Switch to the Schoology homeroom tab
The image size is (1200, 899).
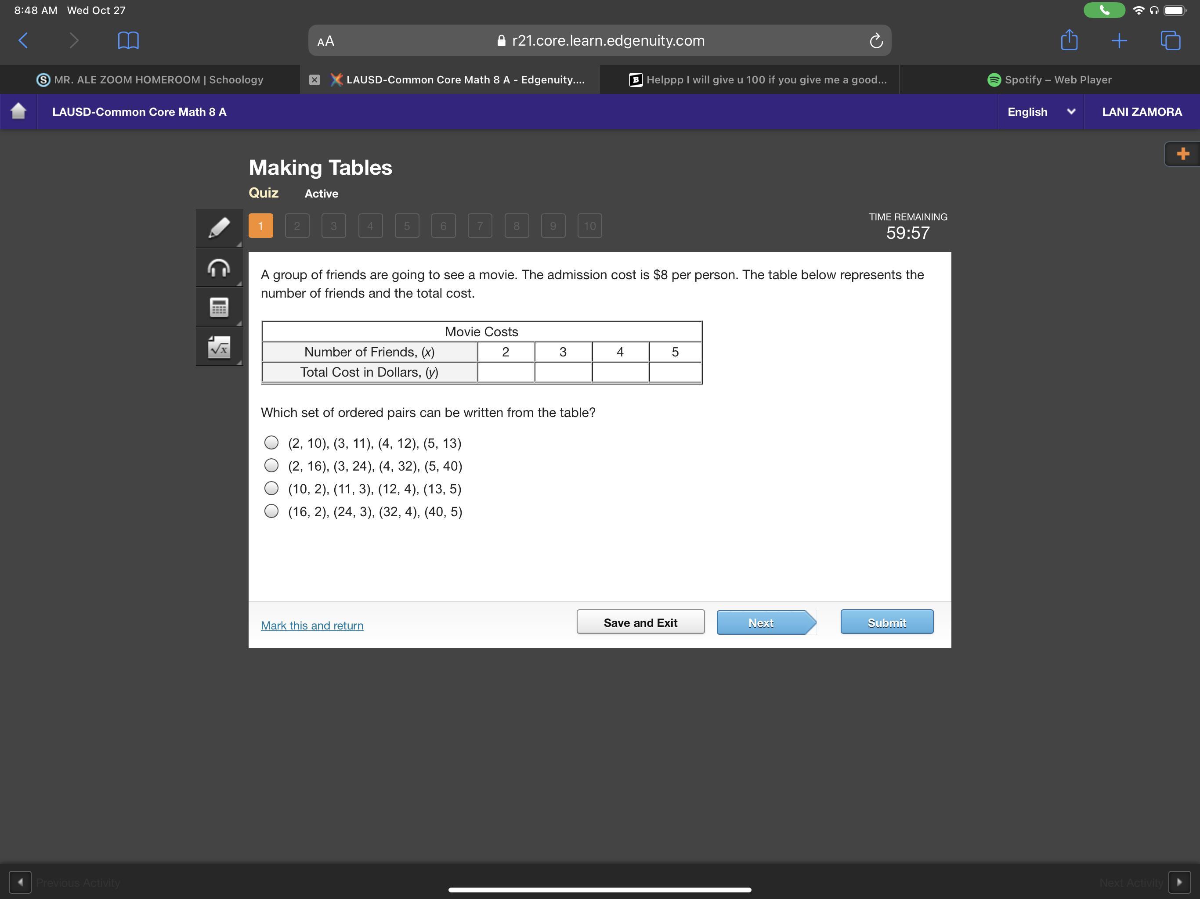pos(150,80)
